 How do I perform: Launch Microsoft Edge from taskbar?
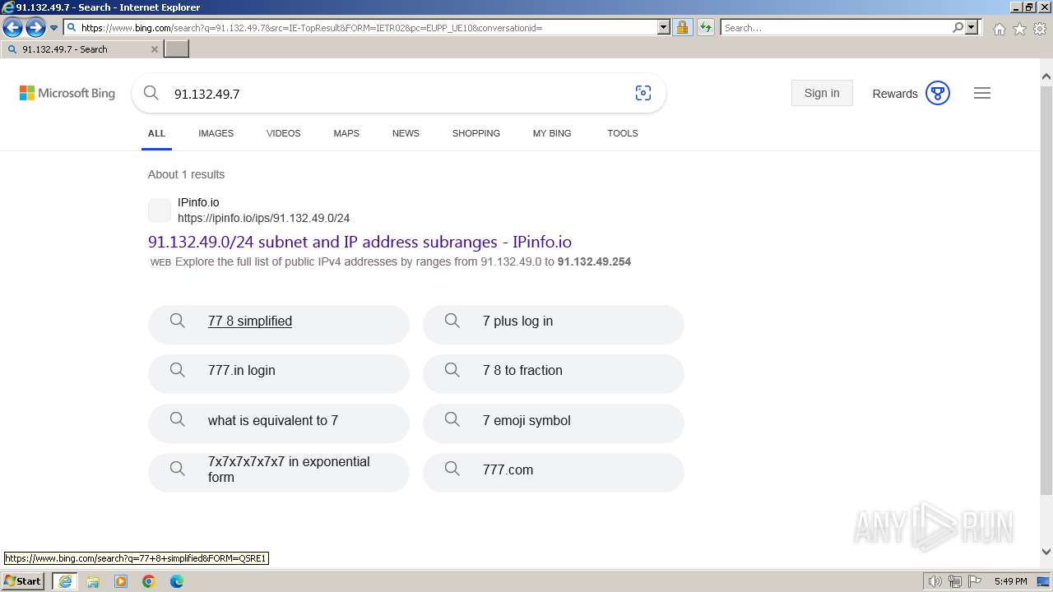point(177,581)
